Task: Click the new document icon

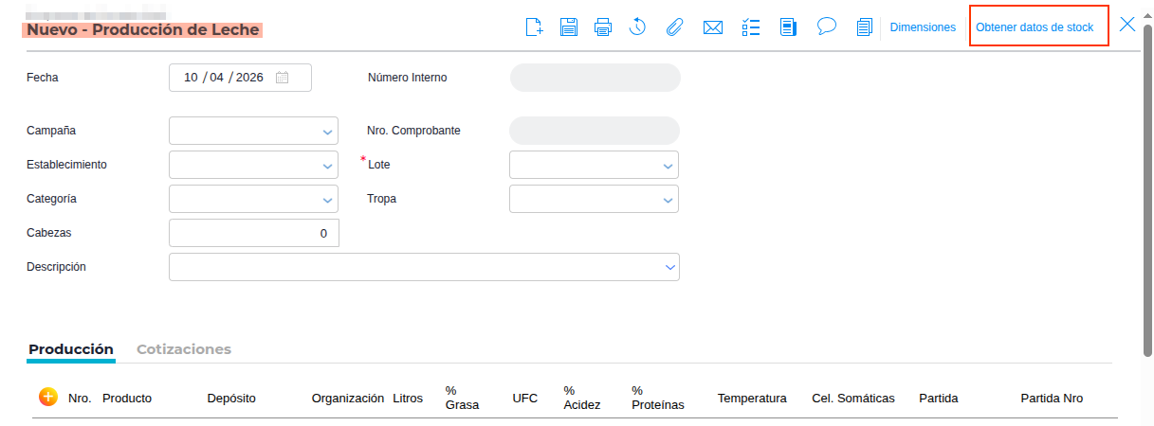Action: [x=535, y=27]
